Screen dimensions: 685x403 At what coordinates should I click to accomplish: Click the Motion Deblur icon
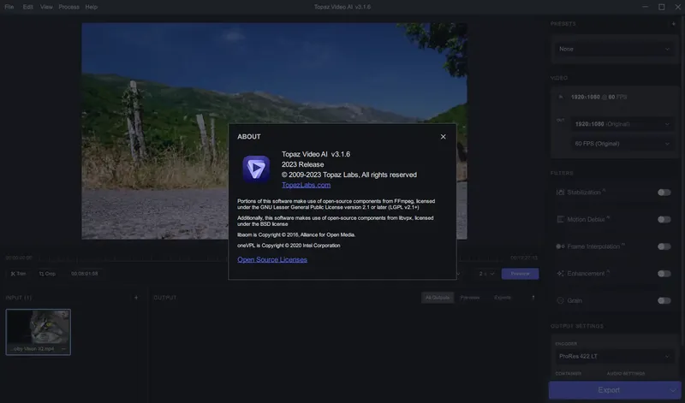click(x=560, y=219)
